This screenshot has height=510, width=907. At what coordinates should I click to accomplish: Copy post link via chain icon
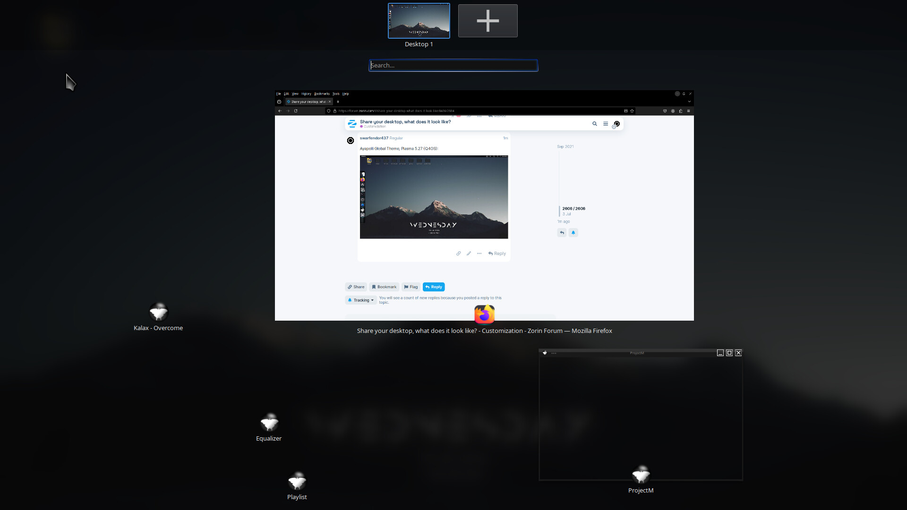tap(458, 254)
